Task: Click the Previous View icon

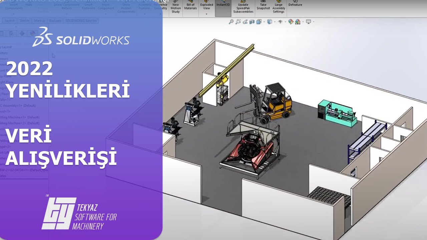Action: [245, 22]
